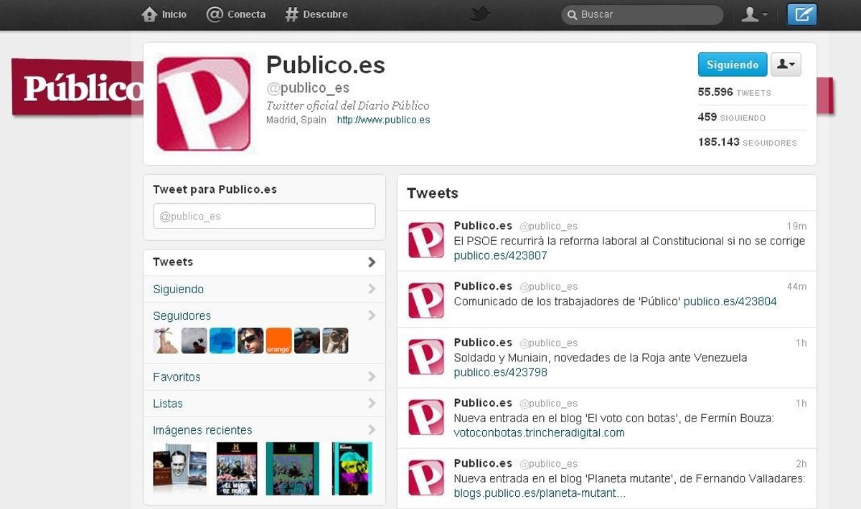Viewport: 861px width, 509px height.
Task: Open the Conecta @ menu item
Action: click(x=236, y=14)
